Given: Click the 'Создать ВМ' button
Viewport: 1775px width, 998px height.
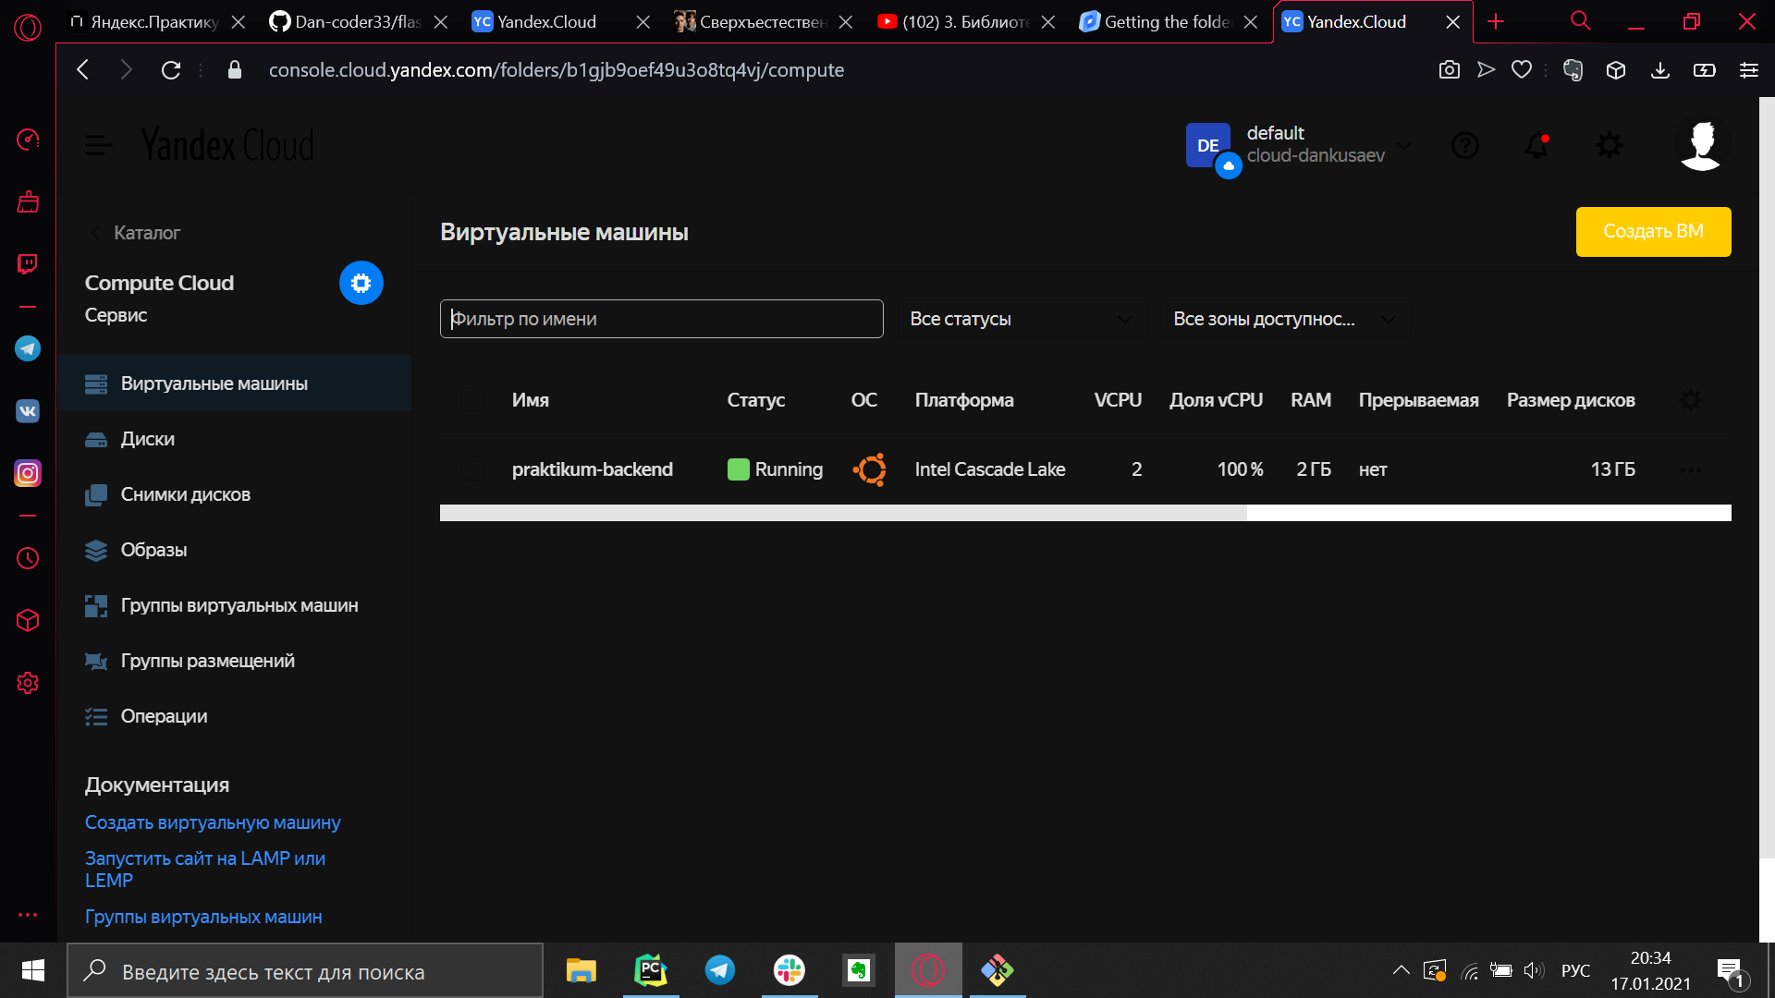Looking at the screenshot, I should pyautogui.click(x=1652, y=231).
